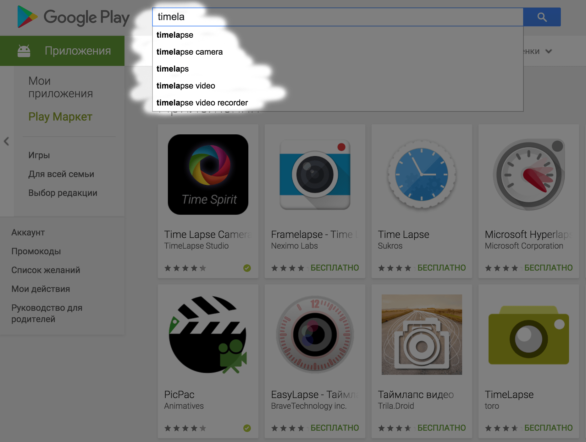The width and height of the screenshot is (586, 442).
Task: Click the search field containing 'timela'
Action: click(x=338, y=17)
